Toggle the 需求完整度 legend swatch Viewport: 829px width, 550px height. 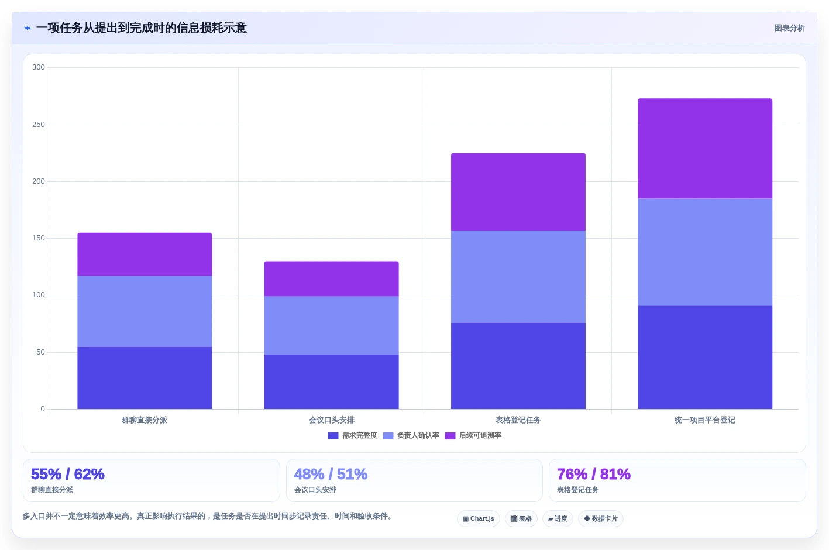click(333, 436)
